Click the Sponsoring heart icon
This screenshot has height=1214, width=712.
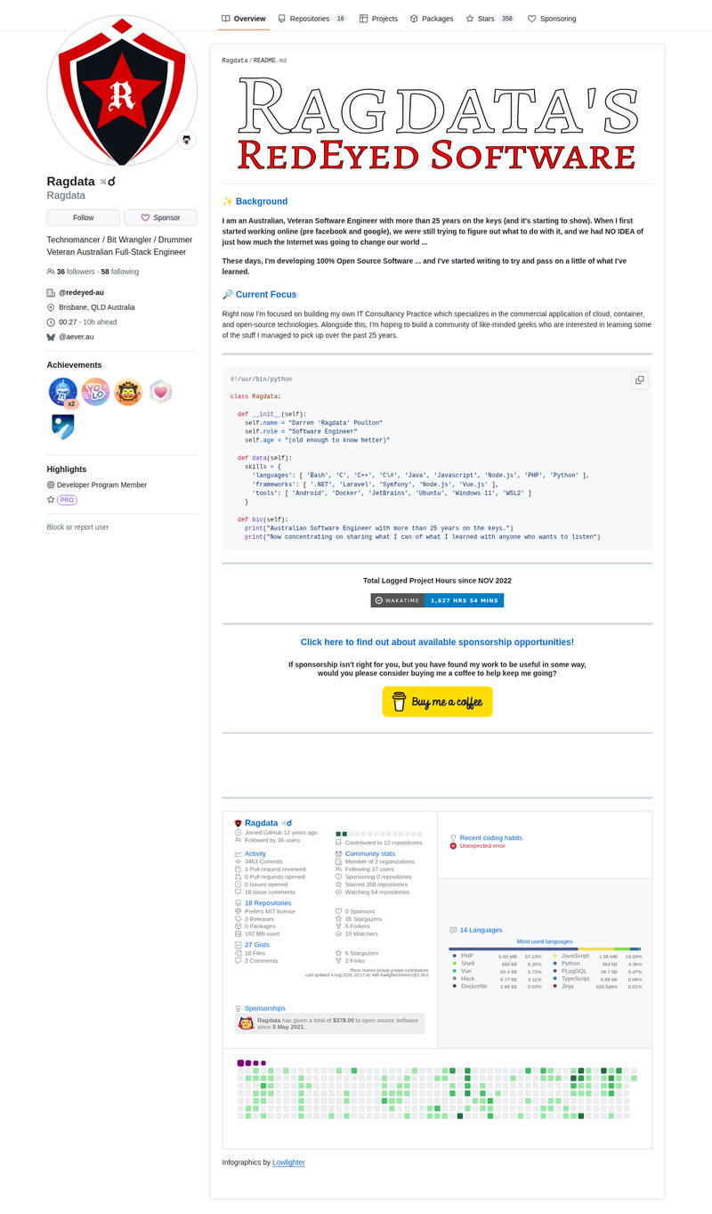click(x=531, y=19)
